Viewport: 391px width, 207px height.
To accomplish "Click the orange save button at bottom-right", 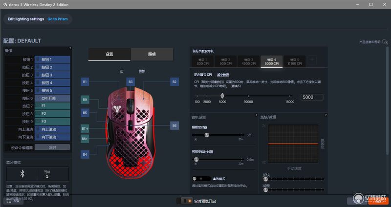I will point(378,201).
